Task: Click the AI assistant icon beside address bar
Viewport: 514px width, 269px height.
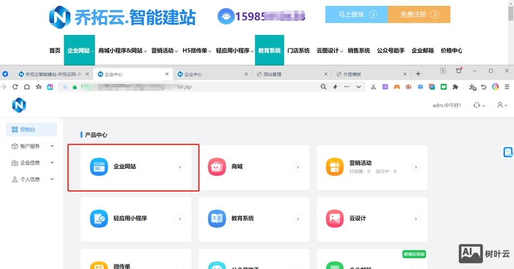Action: [x=50, y=87]
